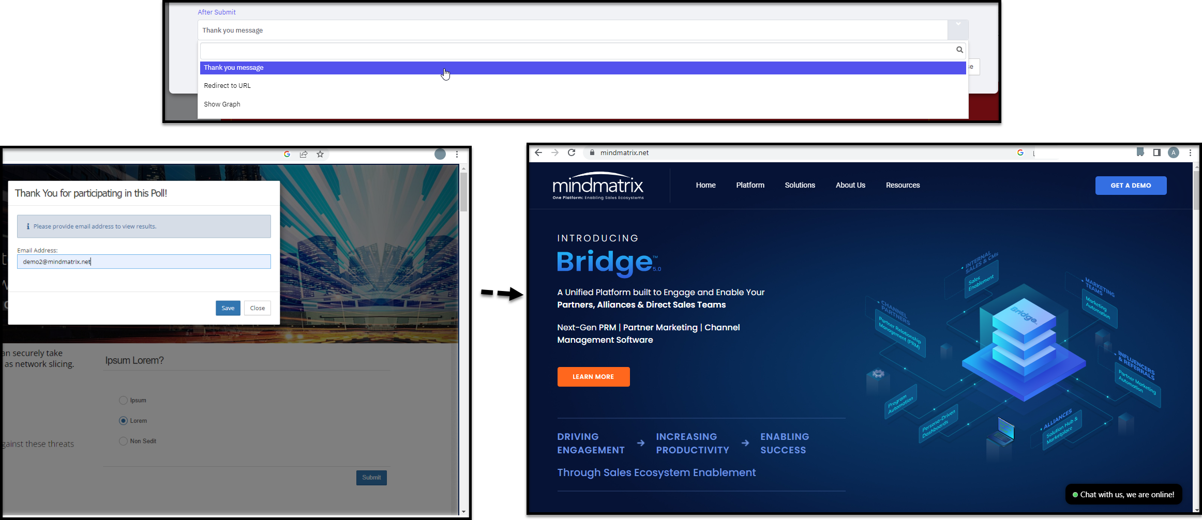This screenshot has height=520, width=1202.
Task: Click 'INCREASING PRODUCTIVITY' heading text
Action: (x=693, y=443)
